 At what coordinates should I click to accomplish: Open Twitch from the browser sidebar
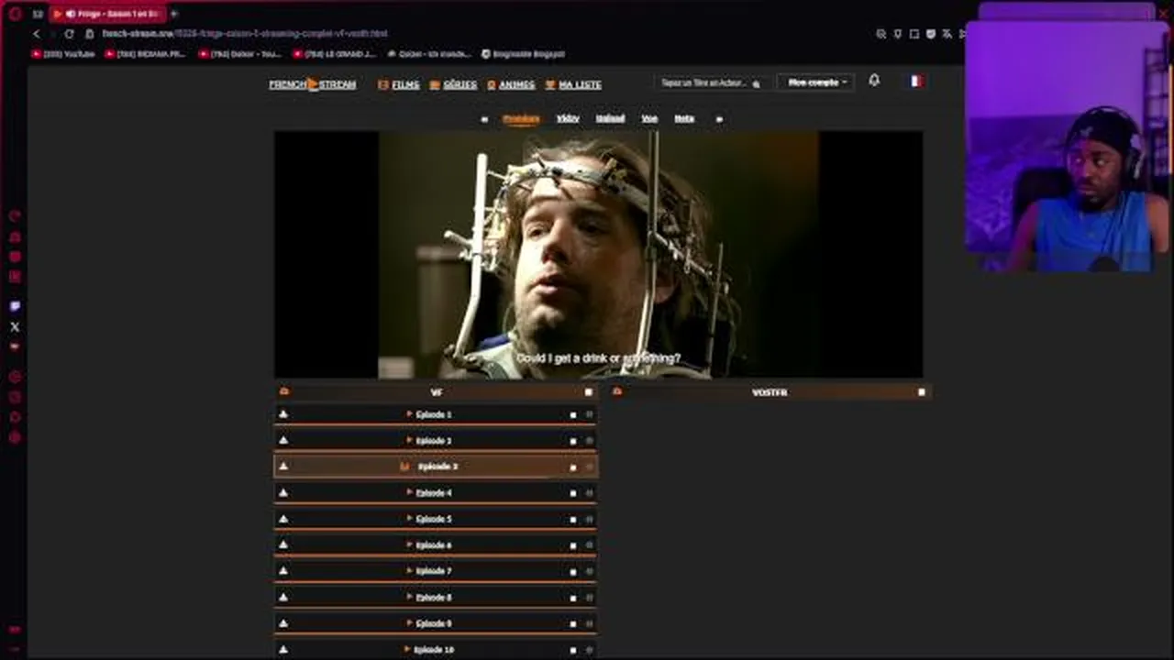pos(15,306)
